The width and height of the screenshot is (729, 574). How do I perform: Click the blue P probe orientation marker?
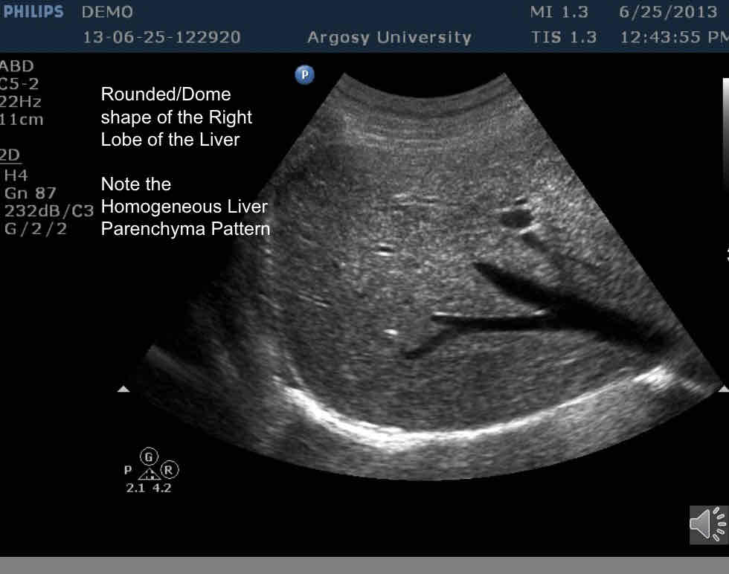pos(304,74)
